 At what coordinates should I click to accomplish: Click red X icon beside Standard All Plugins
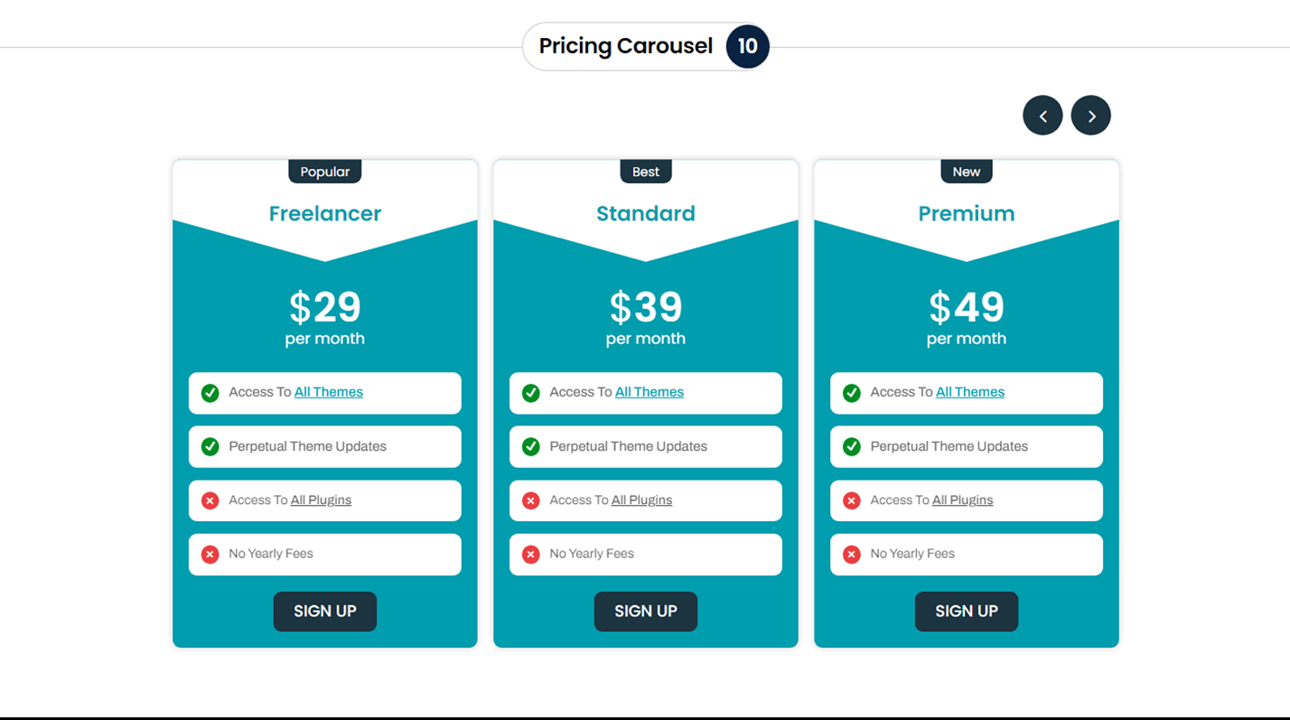coord(530,500)
